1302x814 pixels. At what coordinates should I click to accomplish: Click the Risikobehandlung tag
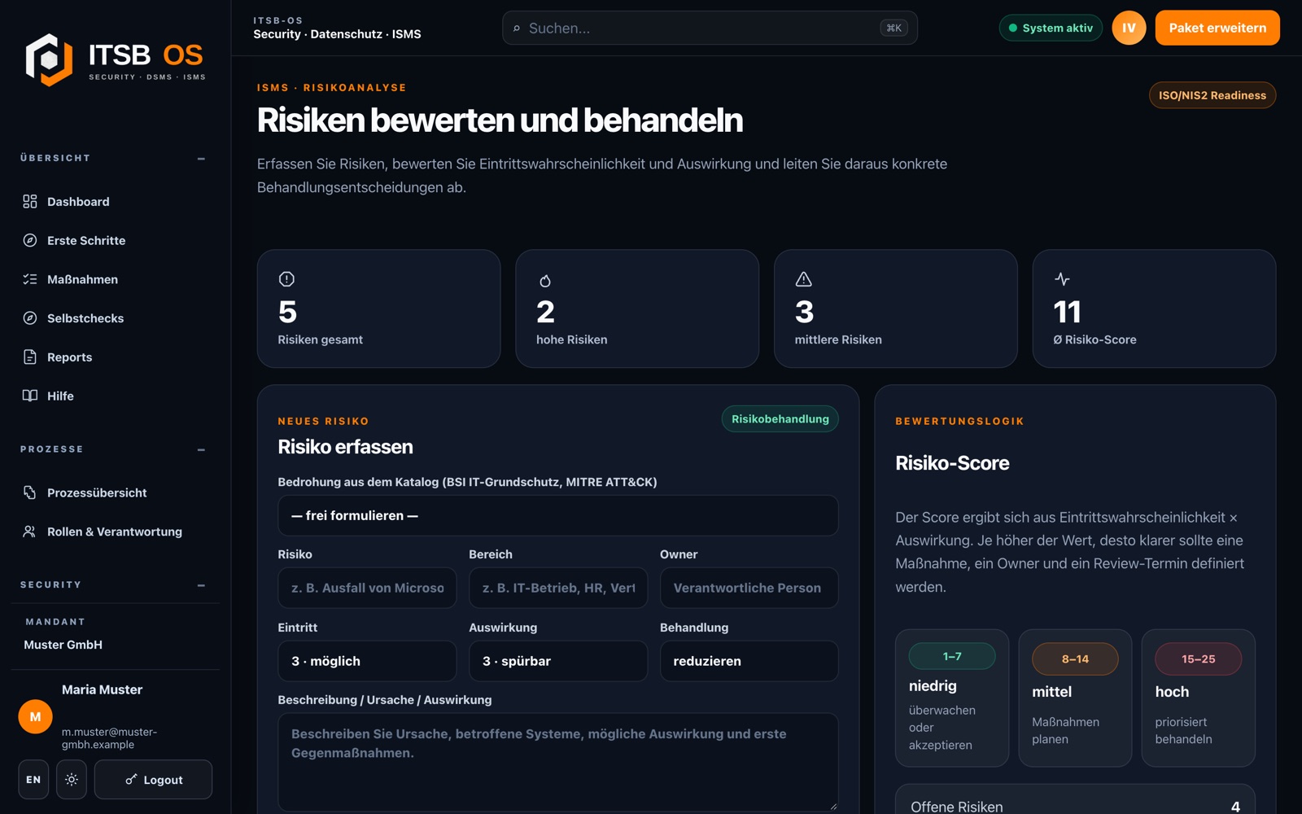pyautogui.click(x=780, y=418)
